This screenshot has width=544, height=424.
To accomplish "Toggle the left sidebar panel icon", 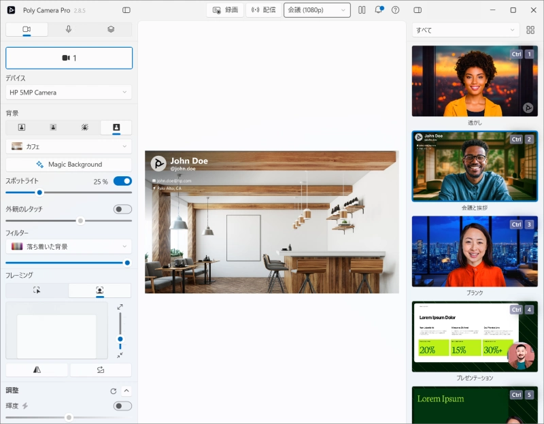I will 126,10.
